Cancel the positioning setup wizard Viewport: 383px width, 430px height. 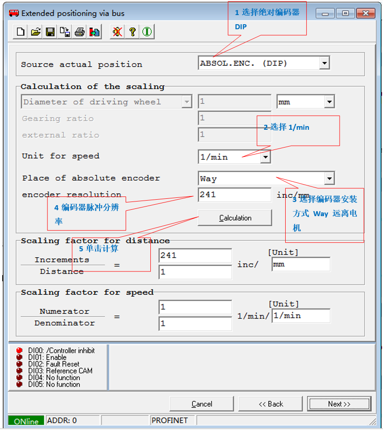pos(202,404)
